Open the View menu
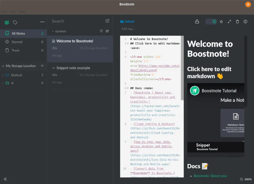The image size is (254, 184). (13, 11)
